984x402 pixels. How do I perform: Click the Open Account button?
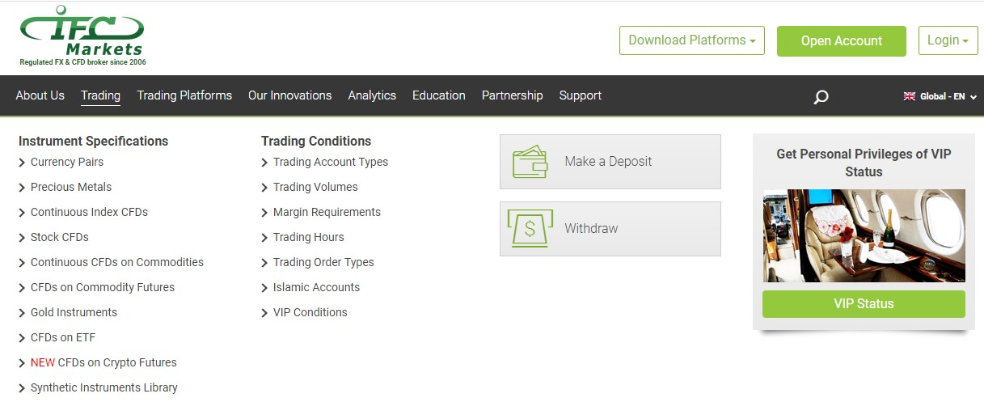pyautogui.click(x=842, y=41)
